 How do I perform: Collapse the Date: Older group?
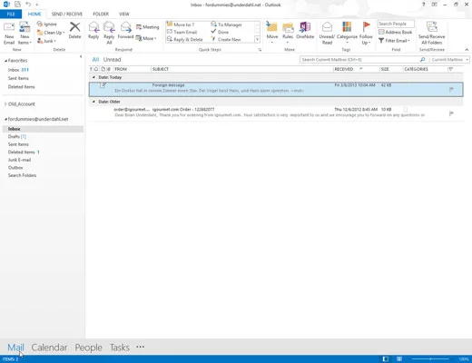tap(93, 102)
